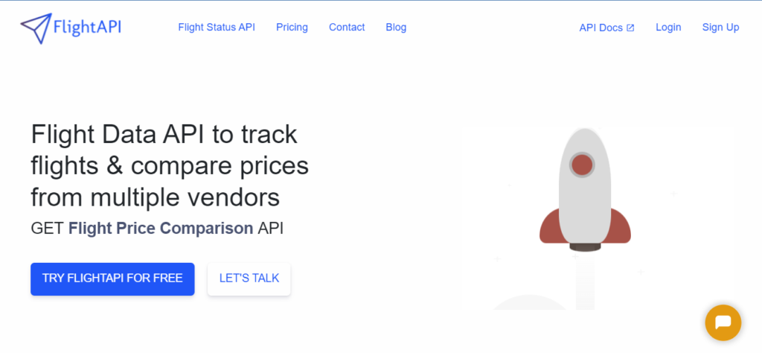Click the rocket's left red fin
The width and height of the screenshot is (762, 353).
549,227
